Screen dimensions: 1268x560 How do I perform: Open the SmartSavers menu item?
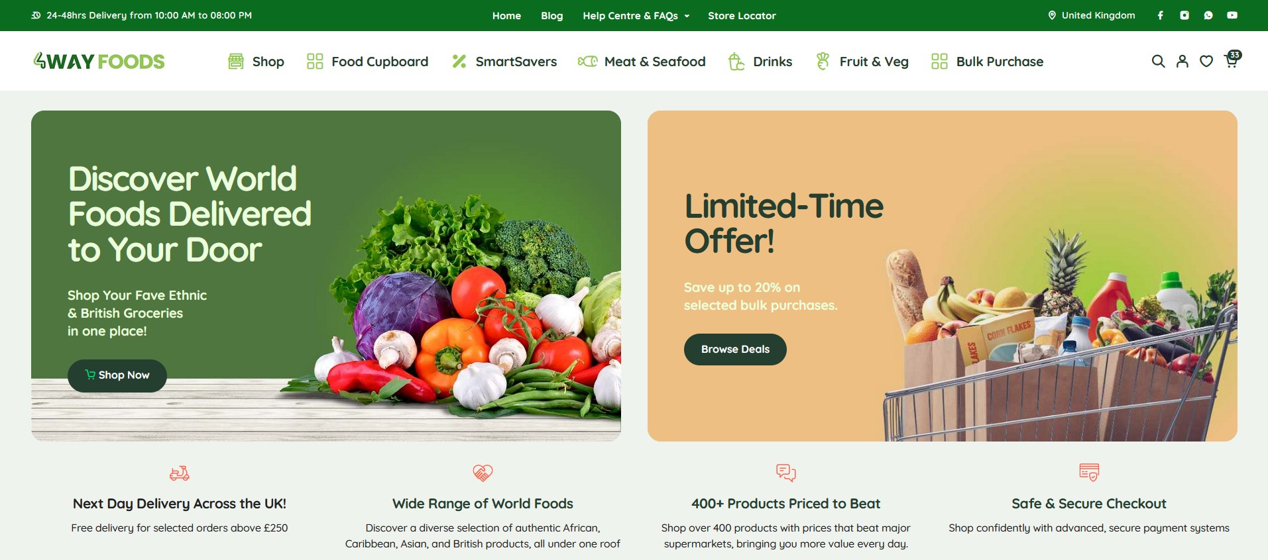point(504,62)
